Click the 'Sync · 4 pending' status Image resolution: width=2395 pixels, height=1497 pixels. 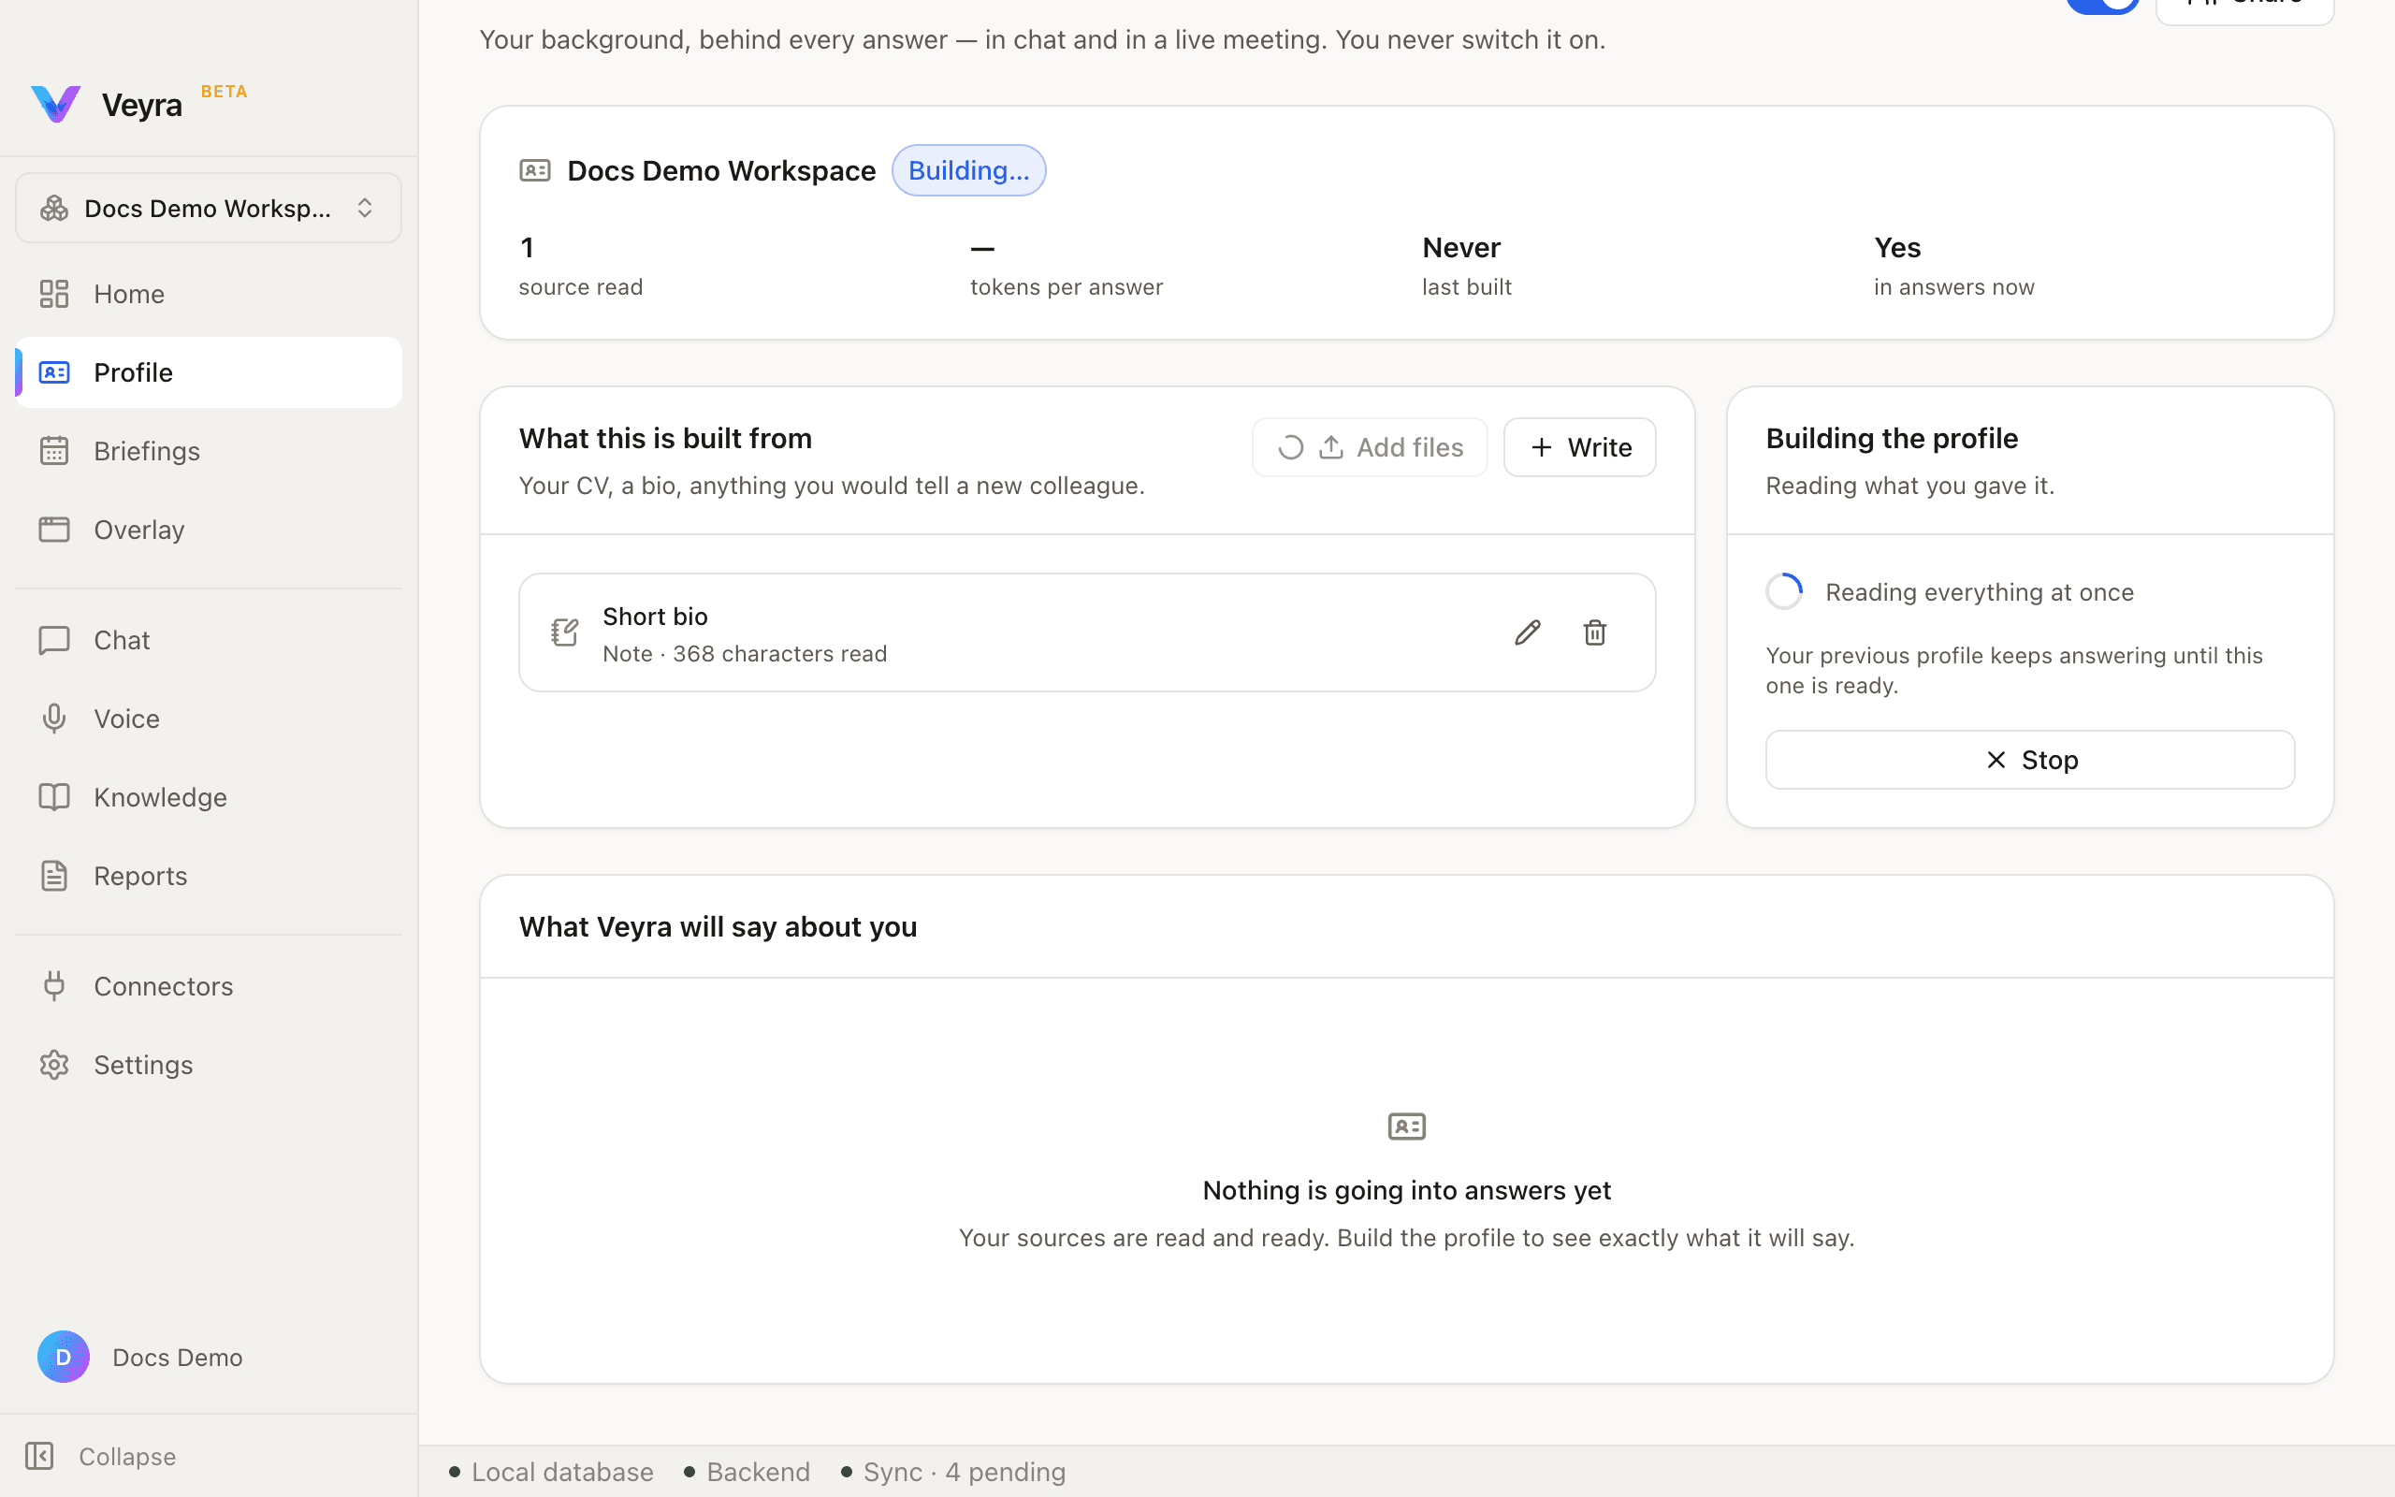tap(953, 1473)
